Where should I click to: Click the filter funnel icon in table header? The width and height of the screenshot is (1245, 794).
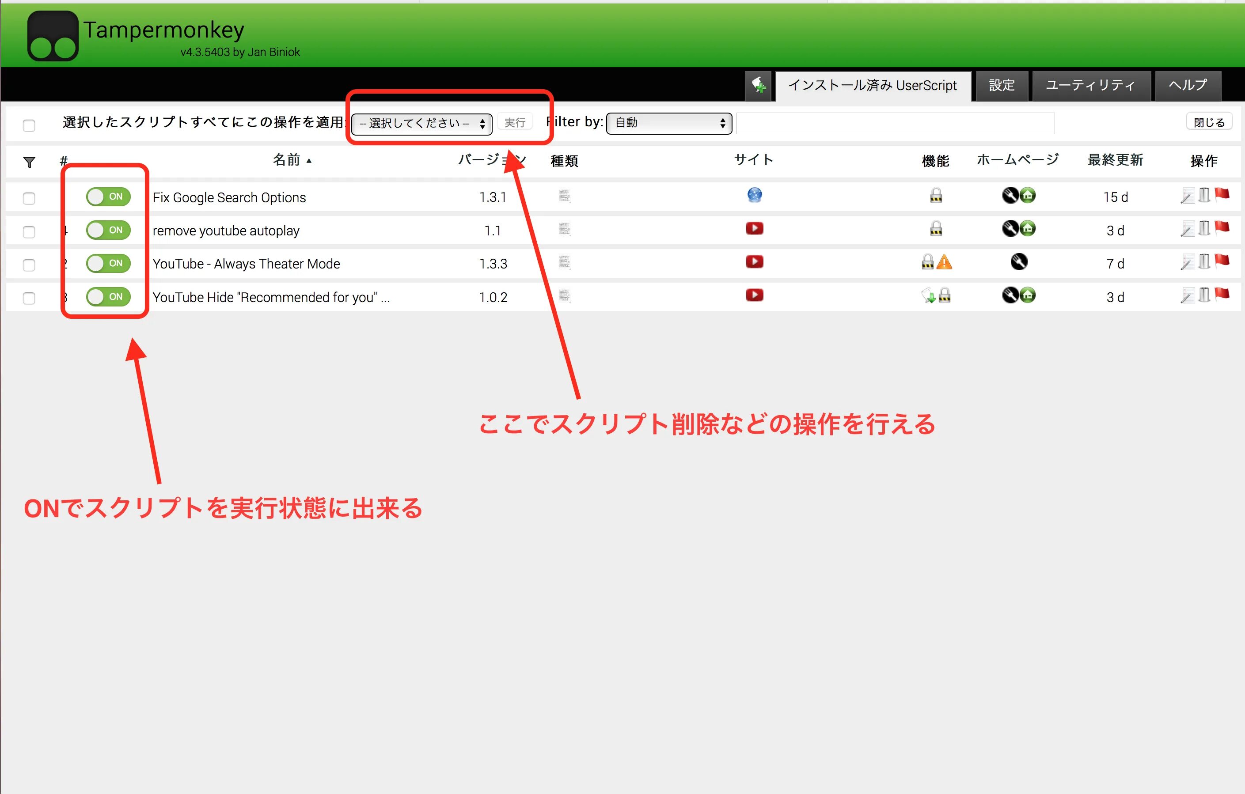pyautogui.click(x=30, y=163)
